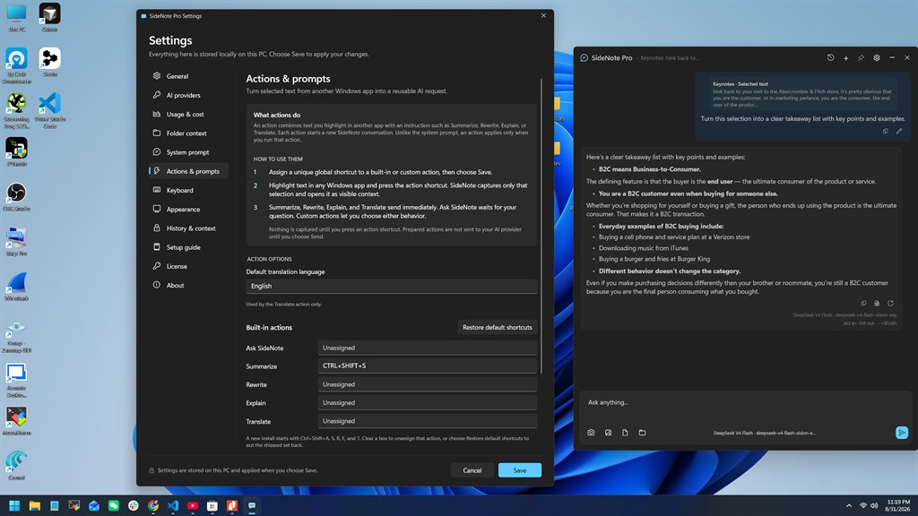Viewport: 918px width, 516px height.
Task: Pin the SideNote Pro window
Action: [861, 58]
